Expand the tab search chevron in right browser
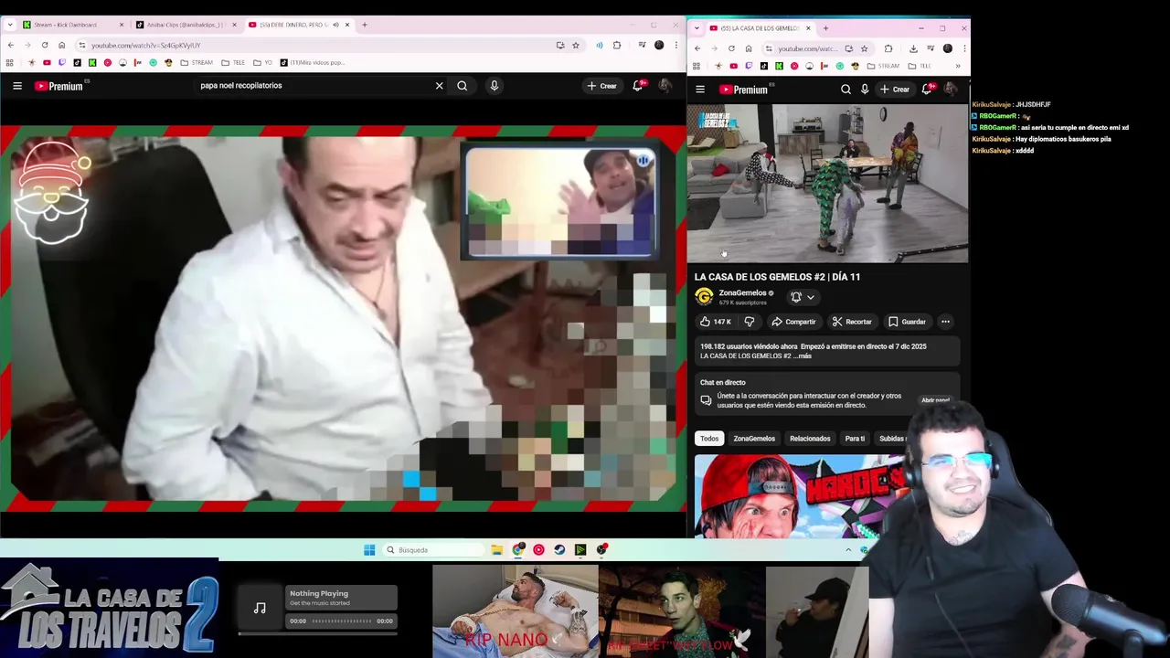 tap(697, 28)
